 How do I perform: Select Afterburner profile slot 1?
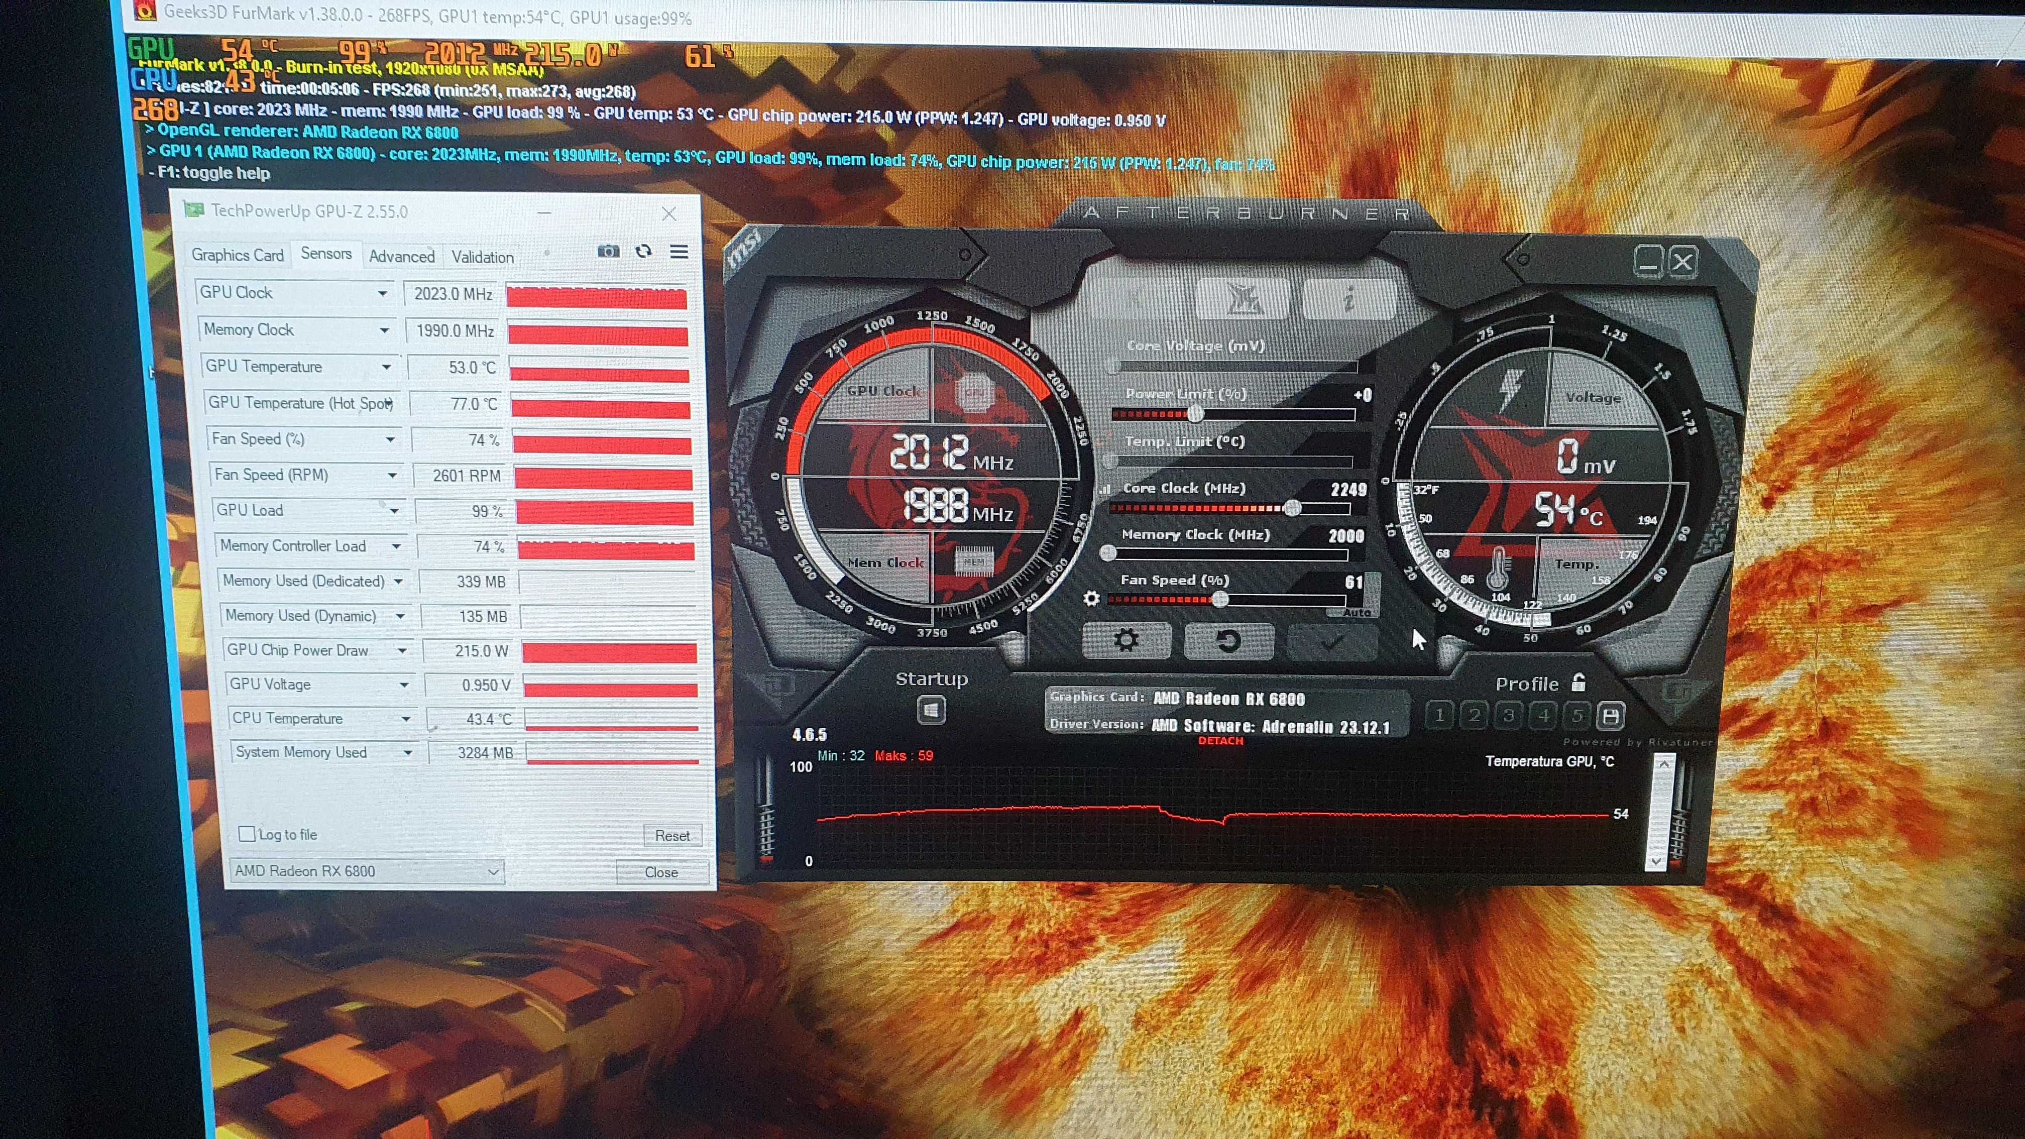tap(1438, 715)
